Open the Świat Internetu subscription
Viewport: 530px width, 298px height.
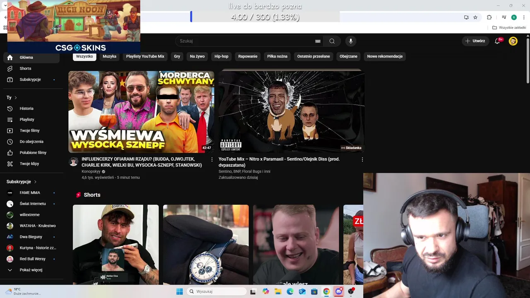[31, 204]
